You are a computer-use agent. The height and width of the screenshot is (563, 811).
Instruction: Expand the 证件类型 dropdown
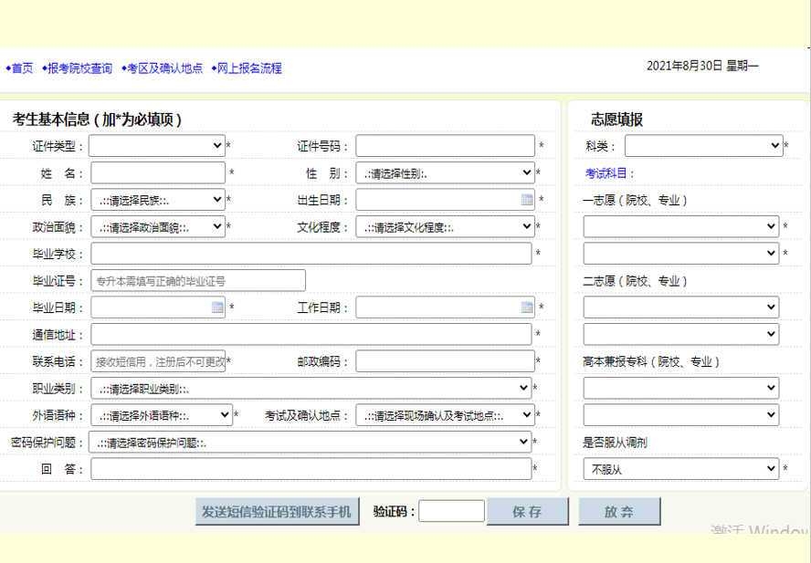[157, 146]
